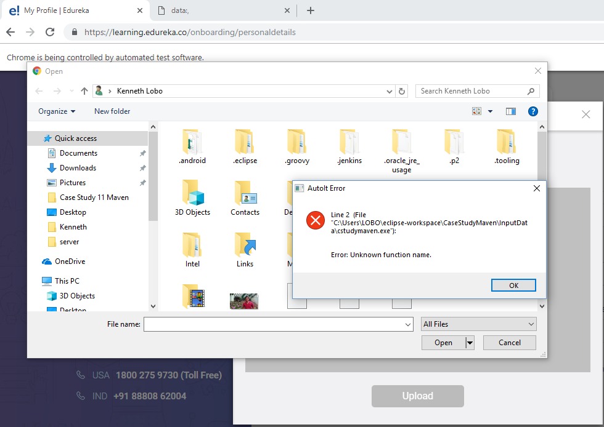Unpin Documents using its pin icon
This screenshot has height=427, width=604.
click(142, 153)
